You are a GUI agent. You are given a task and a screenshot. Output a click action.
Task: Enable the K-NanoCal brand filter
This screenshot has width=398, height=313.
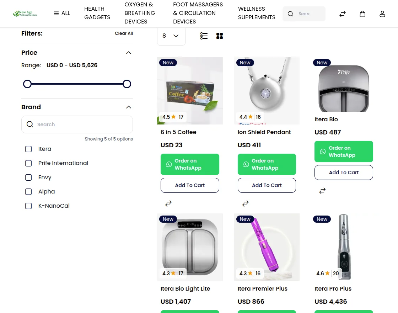pos(28,206)
